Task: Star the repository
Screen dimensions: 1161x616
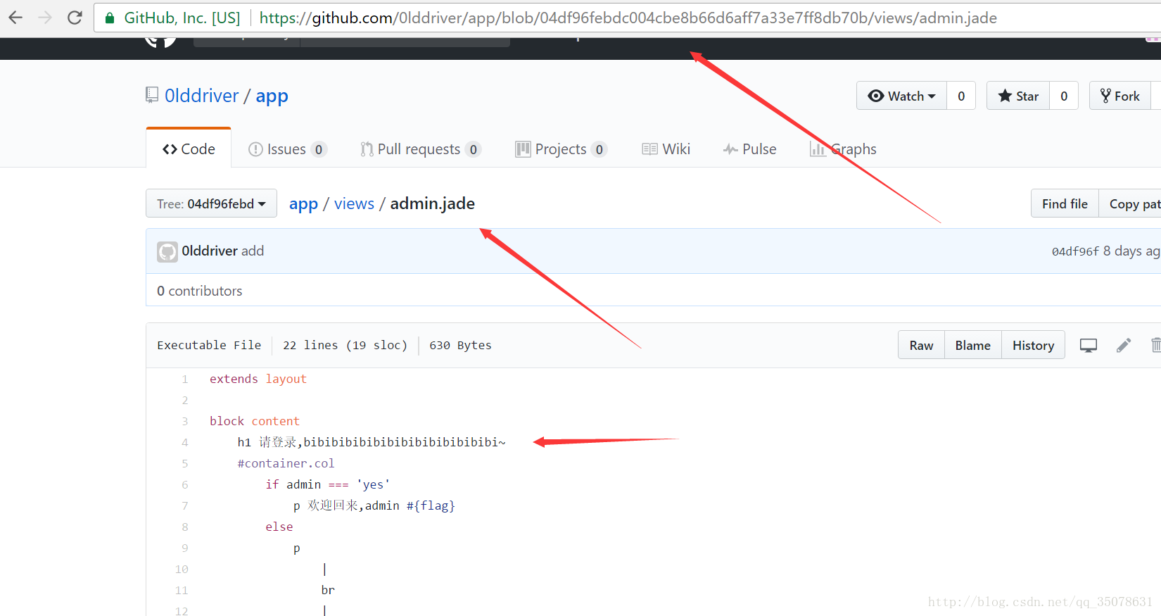Action: pos(1018,96)
